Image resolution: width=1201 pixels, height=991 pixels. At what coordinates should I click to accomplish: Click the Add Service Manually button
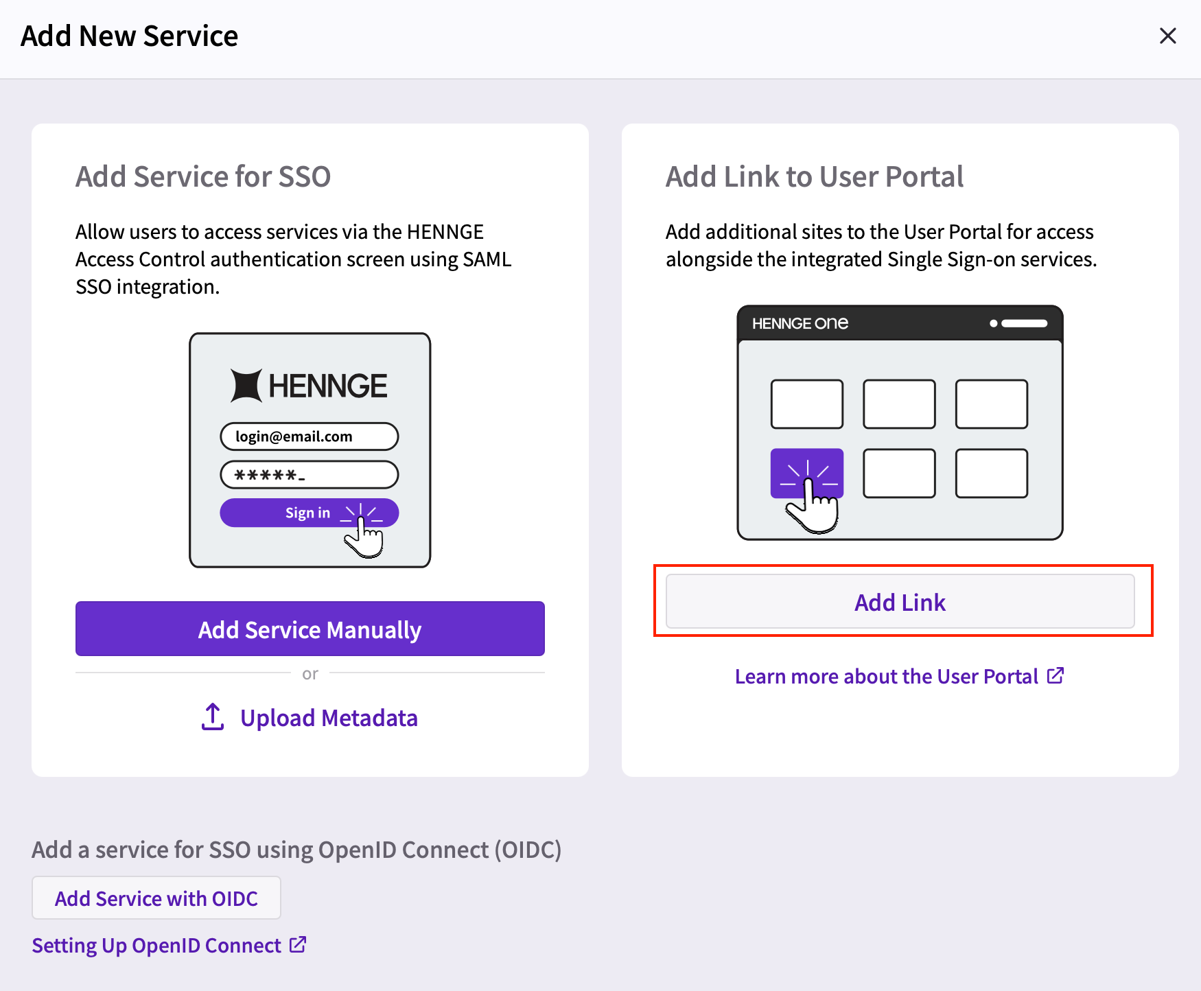pyautogui.click(x=310, y=629)
